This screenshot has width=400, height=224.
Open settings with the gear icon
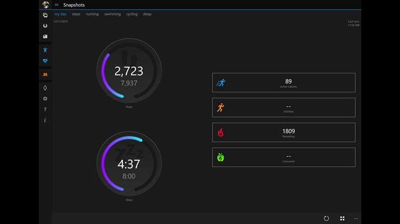pyautogui.click(x=45, y=99)
